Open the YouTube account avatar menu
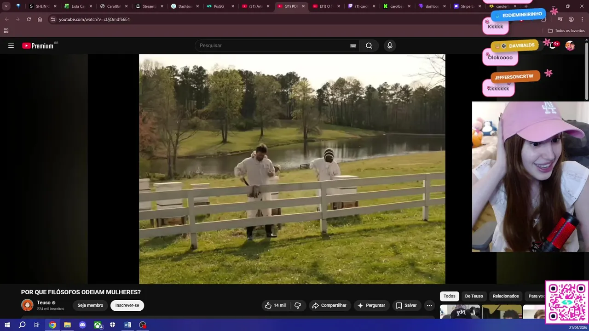589x331 pixels. 570,46
